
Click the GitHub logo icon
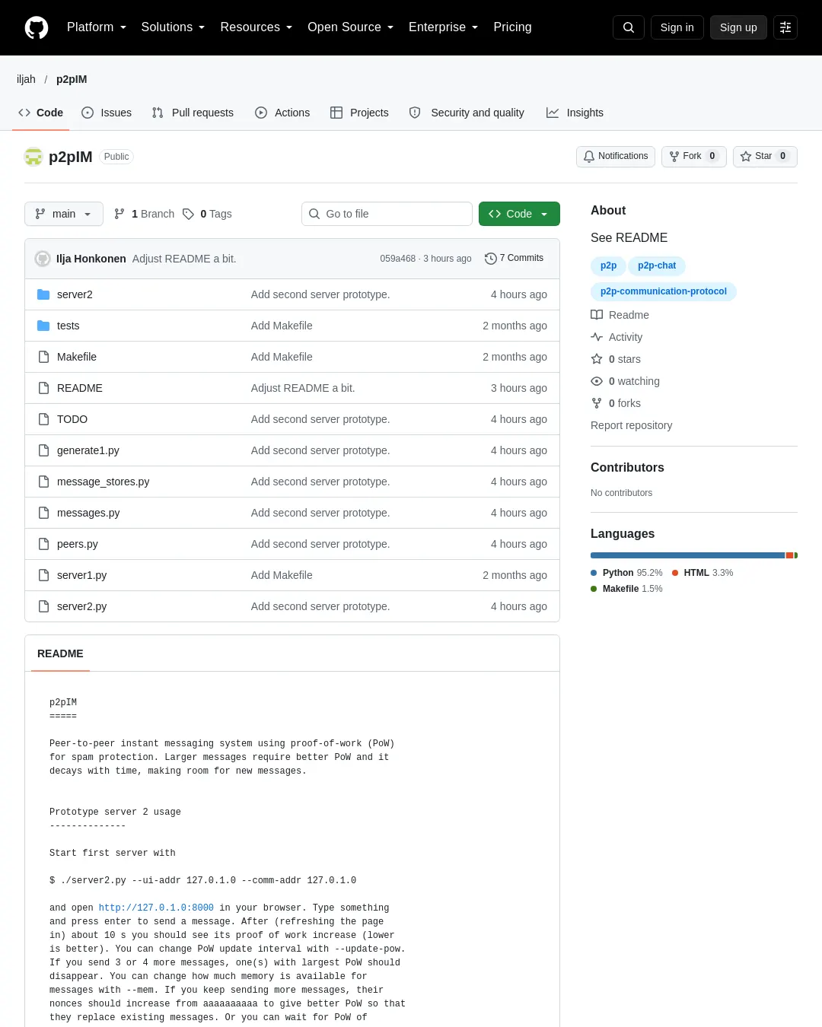click(37, 27)
